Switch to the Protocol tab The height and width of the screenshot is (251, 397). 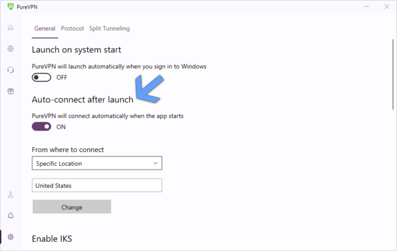[72, 29]
